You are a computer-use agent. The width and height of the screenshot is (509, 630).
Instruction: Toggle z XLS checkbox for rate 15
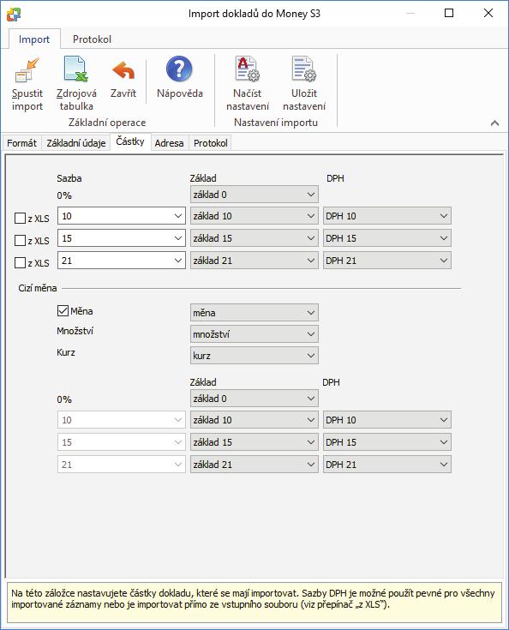point(20,240)
